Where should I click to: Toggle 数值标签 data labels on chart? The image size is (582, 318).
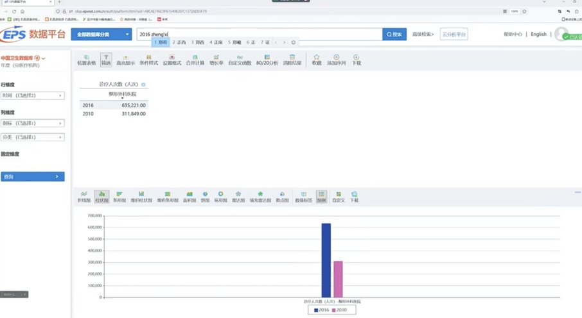303,197
